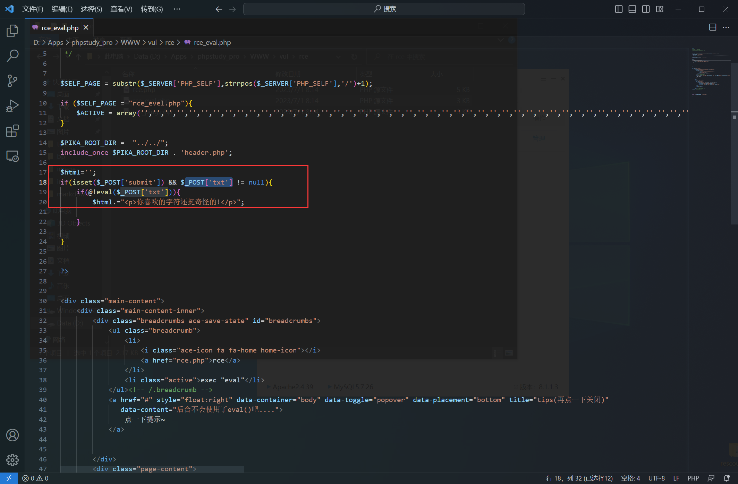Open the Search view in activity bar
The image size is (738, 484).
click(x=12, y=56)
